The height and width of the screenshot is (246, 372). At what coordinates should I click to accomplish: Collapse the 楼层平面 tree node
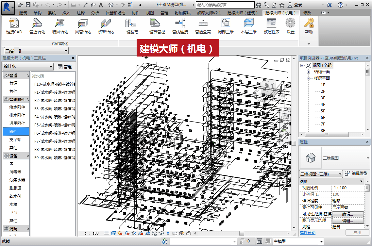[x=308, y=78]
